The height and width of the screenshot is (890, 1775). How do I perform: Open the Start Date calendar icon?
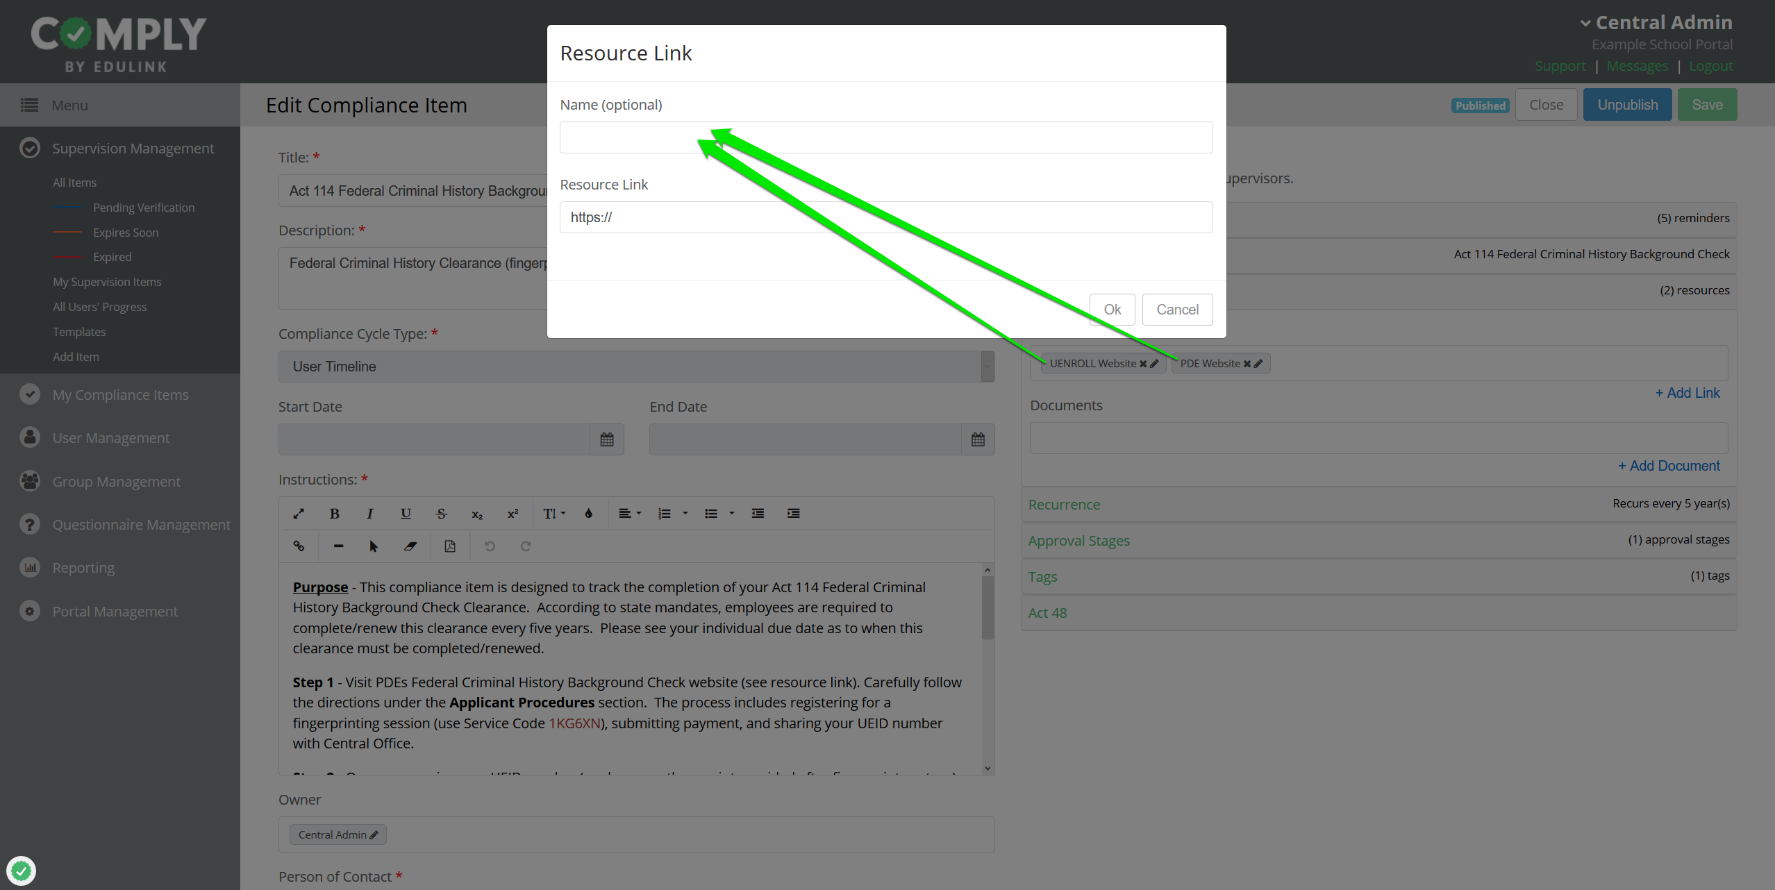click(607, 439)
